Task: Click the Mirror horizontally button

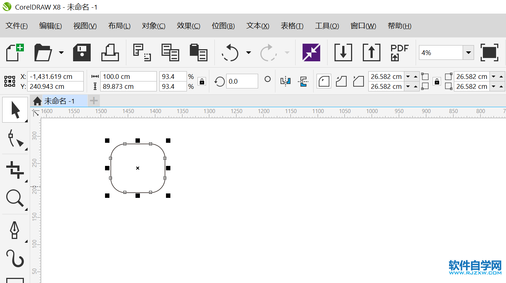Action: 285,81
